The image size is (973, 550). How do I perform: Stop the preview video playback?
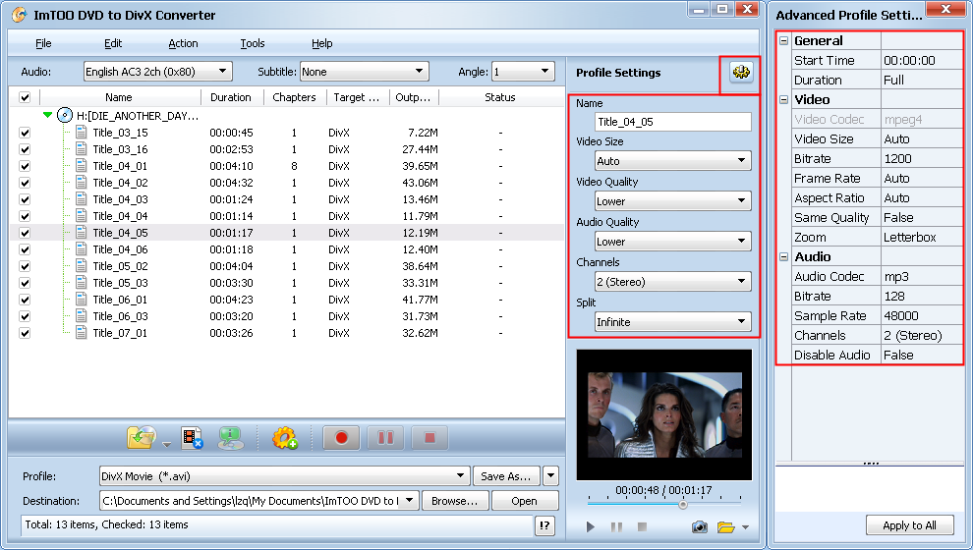pos(642,526)
